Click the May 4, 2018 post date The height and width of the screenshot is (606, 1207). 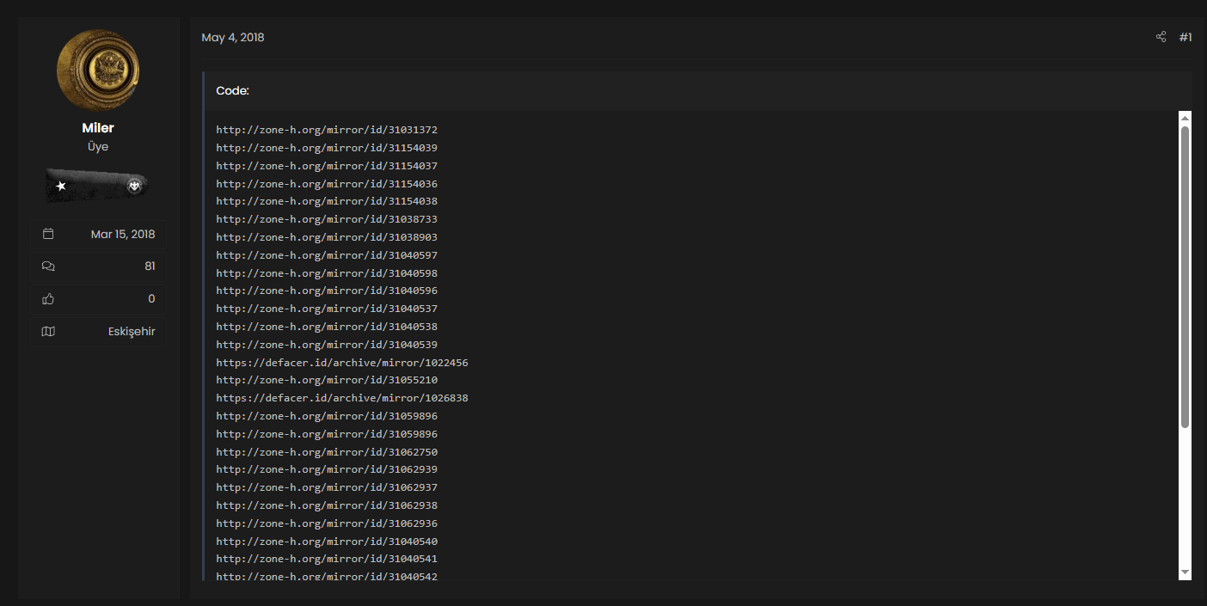point(232,38)
